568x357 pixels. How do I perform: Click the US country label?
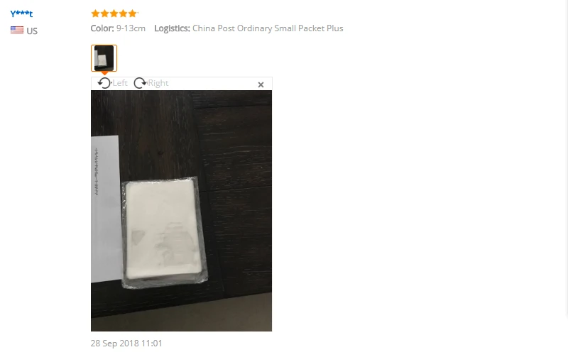32,31
